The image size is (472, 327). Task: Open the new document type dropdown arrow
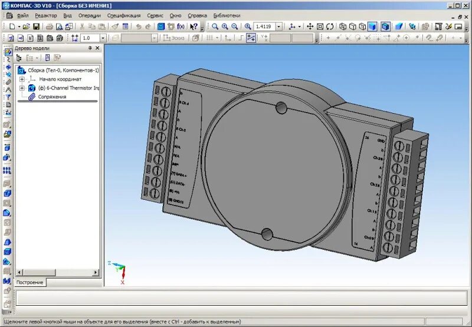pos(19,27)
